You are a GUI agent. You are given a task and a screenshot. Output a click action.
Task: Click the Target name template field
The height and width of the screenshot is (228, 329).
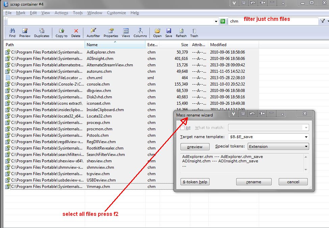coord(266,137)
